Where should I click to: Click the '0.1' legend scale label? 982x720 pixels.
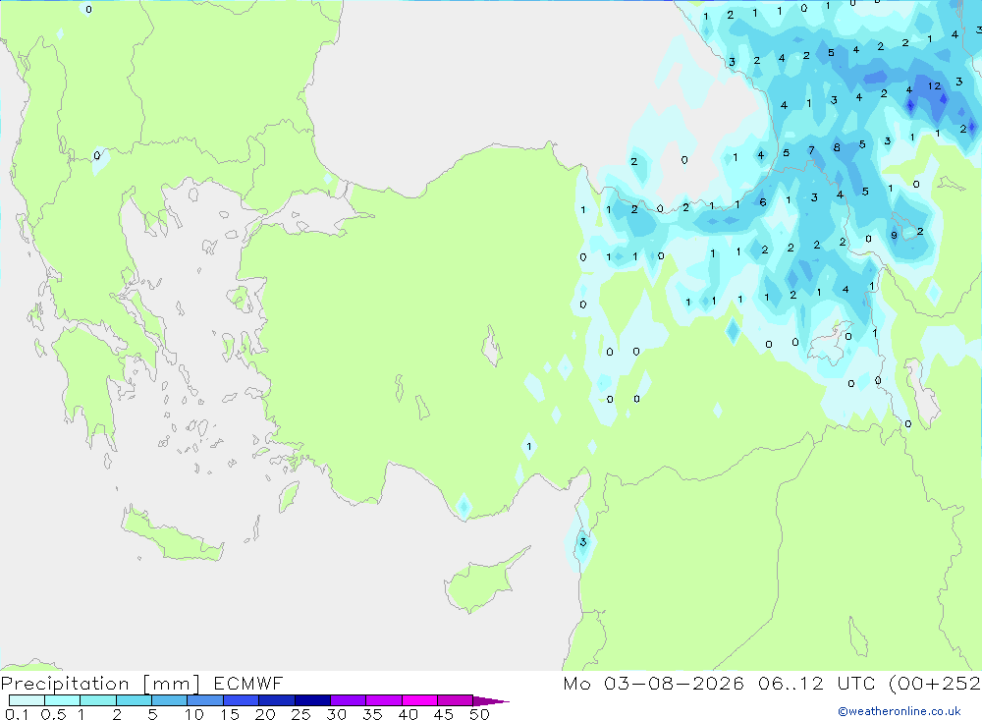click(17, 714)
